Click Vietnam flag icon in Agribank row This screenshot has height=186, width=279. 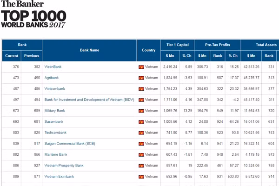pos(141,78)
